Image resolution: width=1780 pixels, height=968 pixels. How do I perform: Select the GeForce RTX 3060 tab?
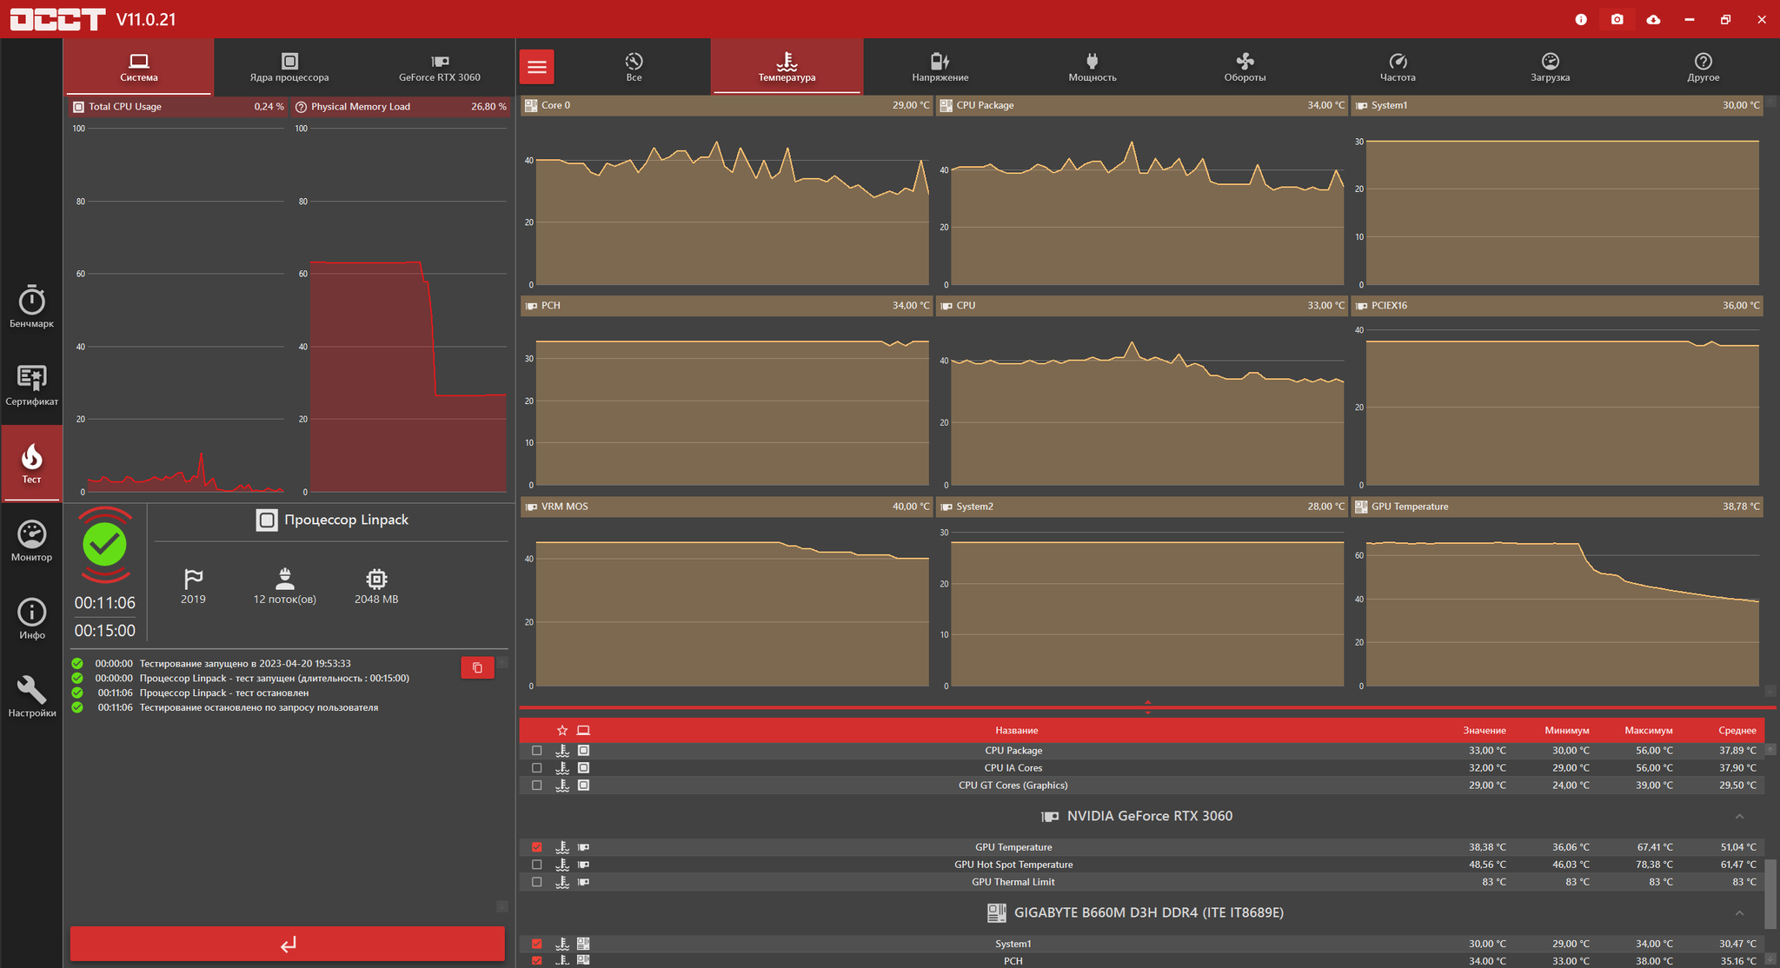click(439, 67)
